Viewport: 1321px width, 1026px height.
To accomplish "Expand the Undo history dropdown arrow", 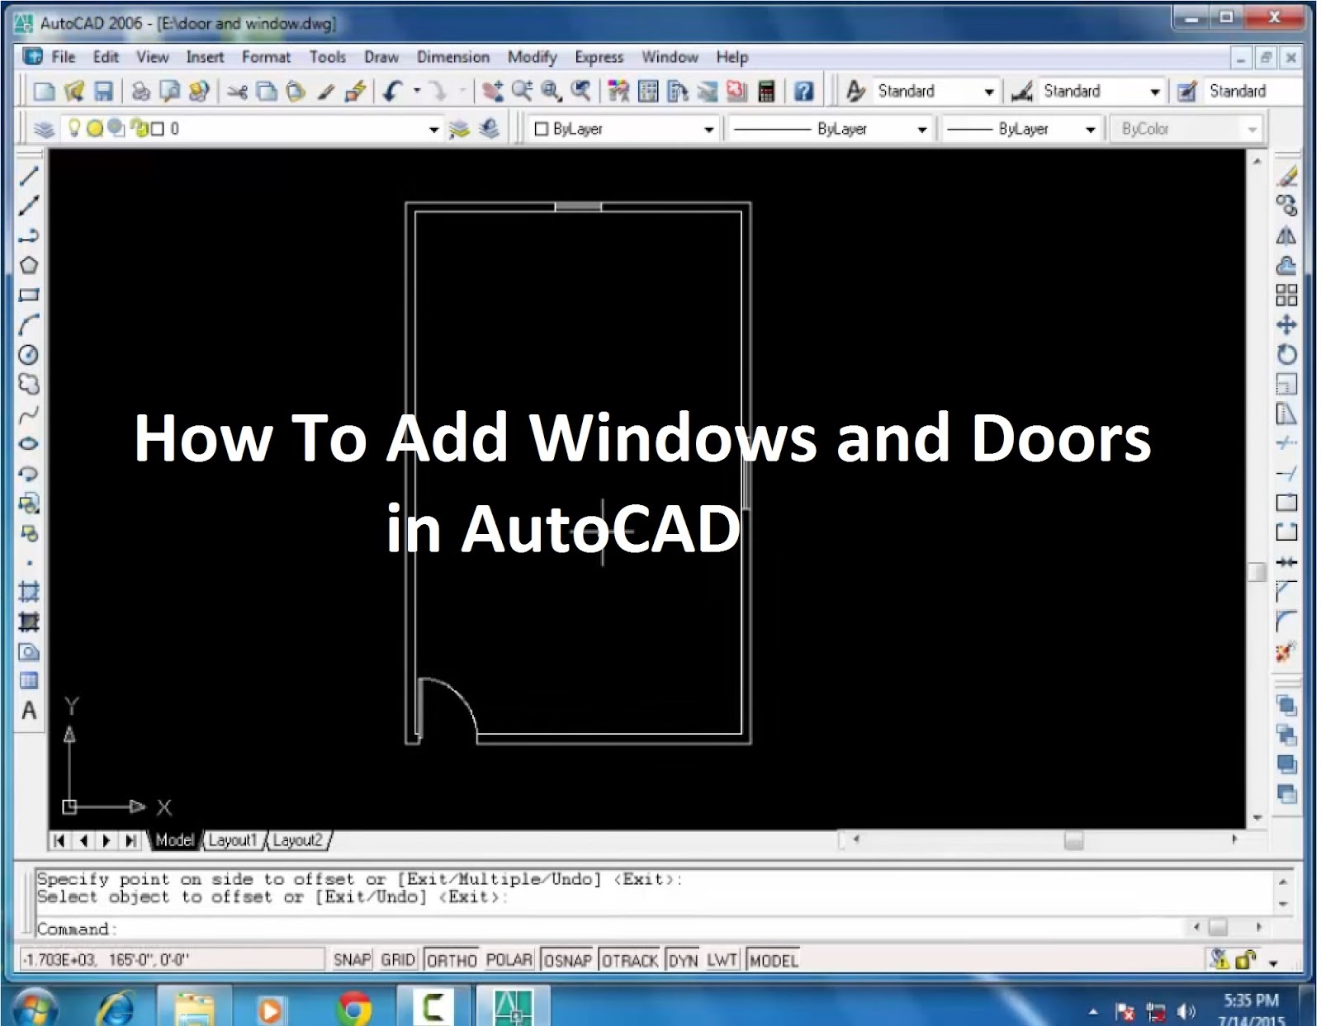I will coord(417,91).
